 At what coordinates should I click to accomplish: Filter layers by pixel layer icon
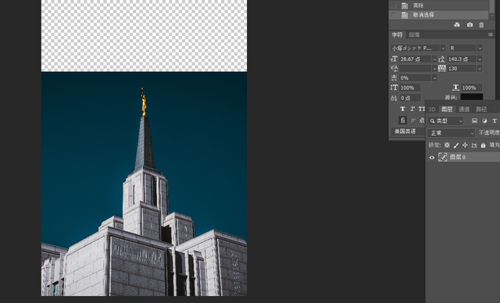point(474,121)
